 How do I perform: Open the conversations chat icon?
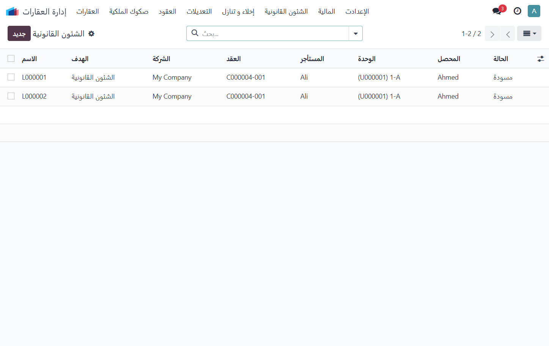[497, 11]
